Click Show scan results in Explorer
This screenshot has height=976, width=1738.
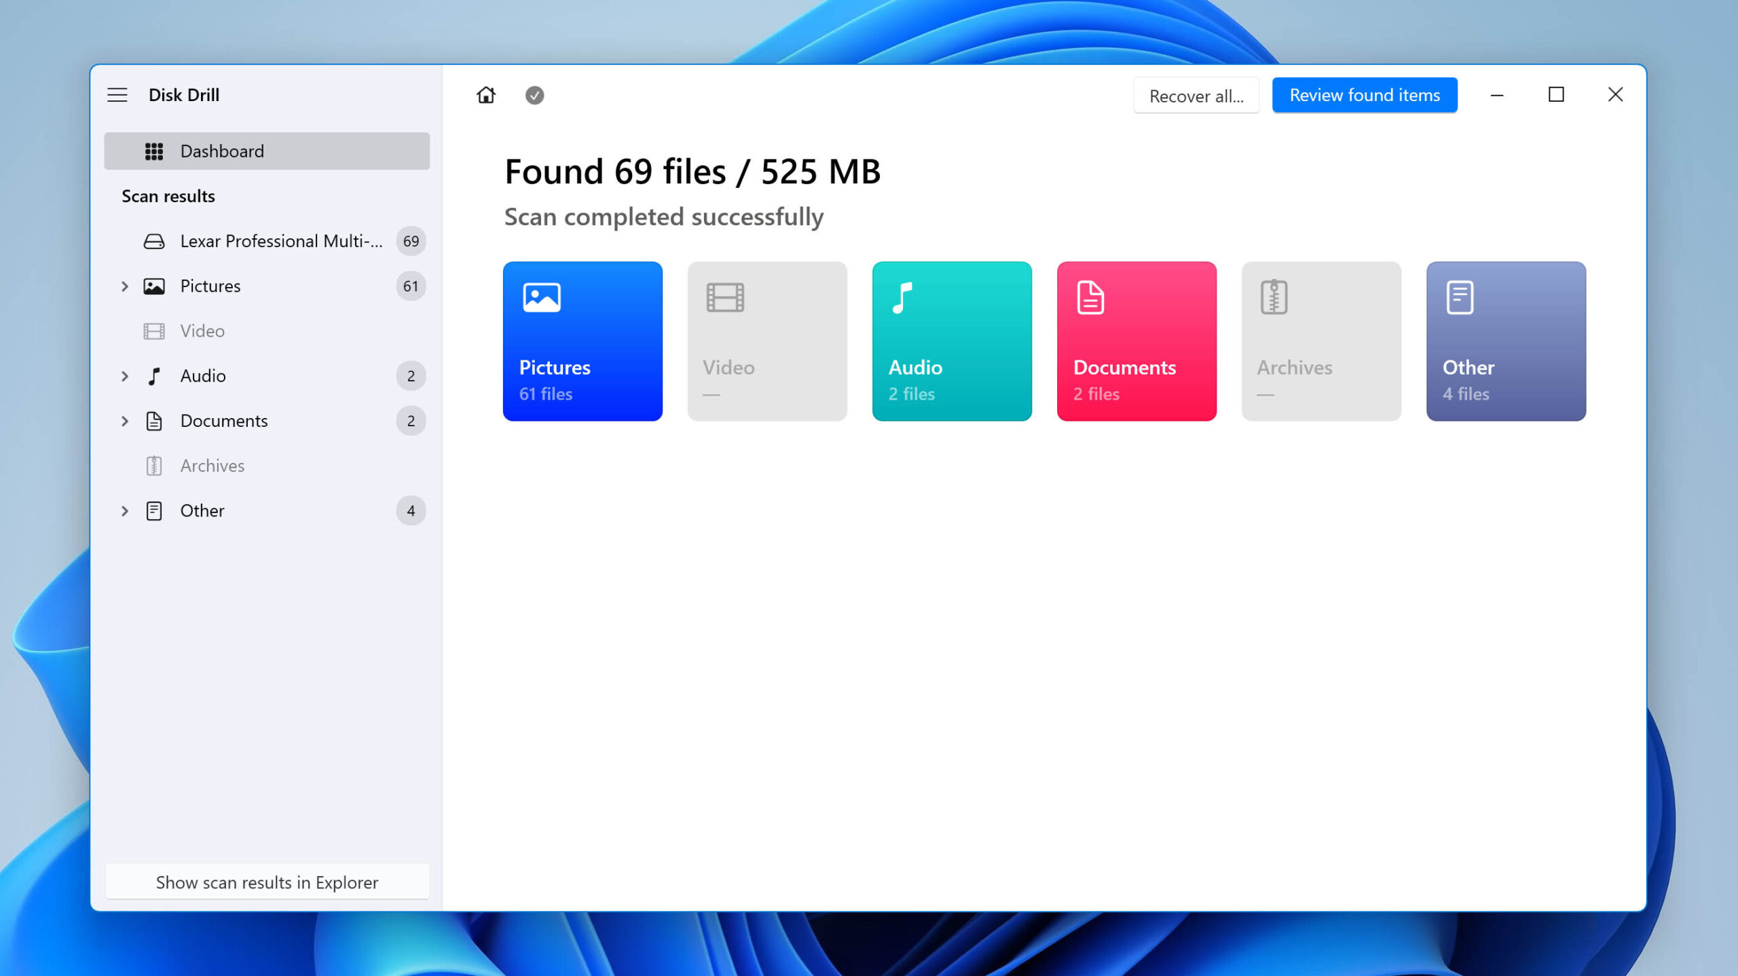coord(266,882)
